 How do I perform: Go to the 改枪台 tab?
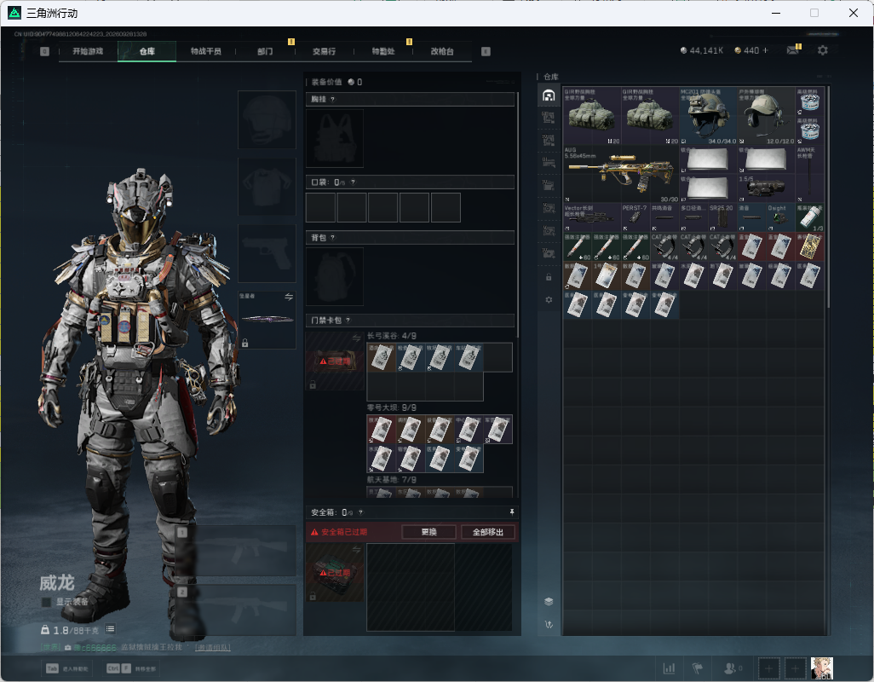442,51
